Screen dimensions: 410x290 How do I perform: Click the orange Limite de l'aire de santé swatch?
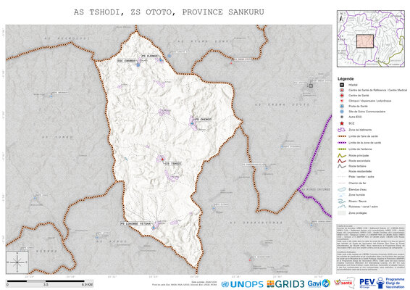pos(341,136)
